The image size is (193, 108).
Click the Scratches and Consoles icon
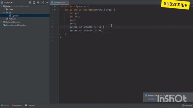[x=5, y=25]
